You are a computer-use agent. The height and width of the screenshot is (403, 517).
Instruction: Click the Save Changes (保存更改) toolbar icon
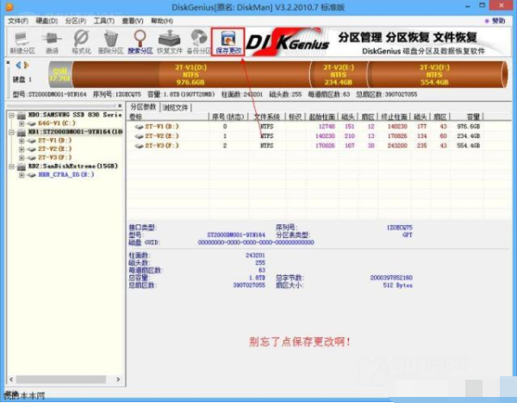228,41
